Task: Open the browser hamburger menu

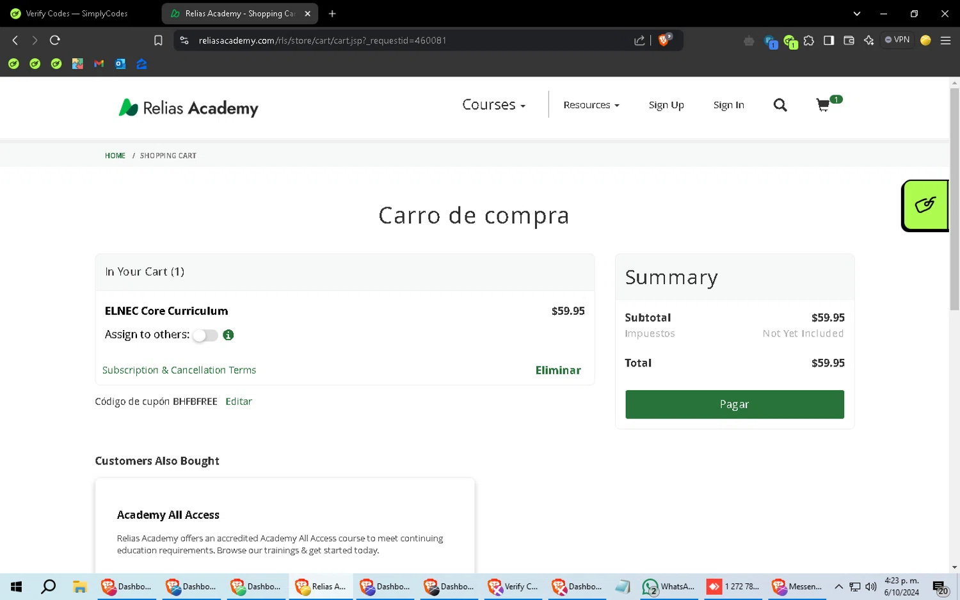Action: click(x=945, y=40)
